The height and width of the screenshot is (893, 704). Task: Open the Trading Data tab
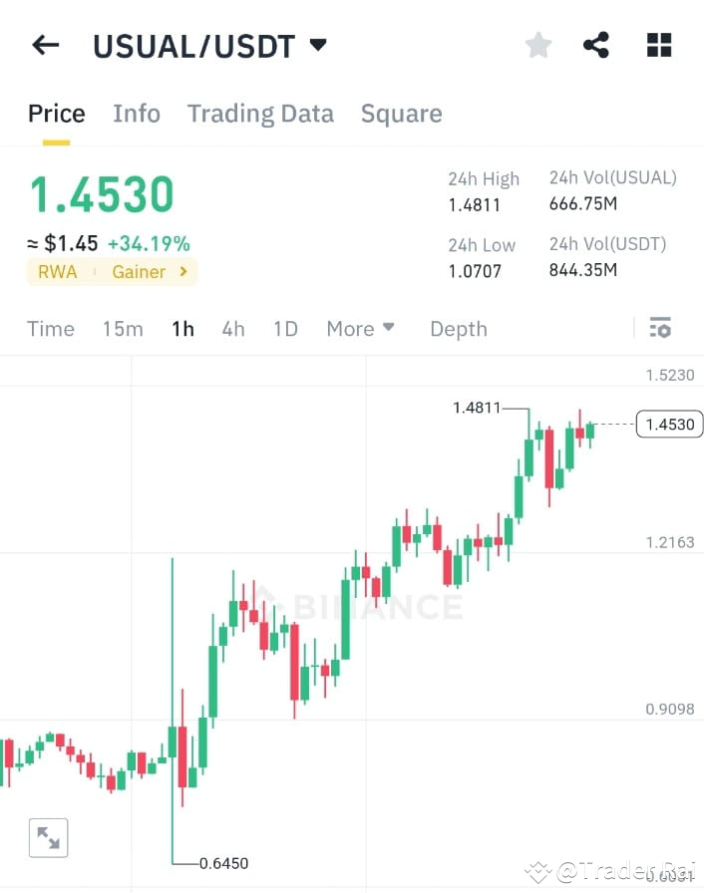[x=260, y=114]
